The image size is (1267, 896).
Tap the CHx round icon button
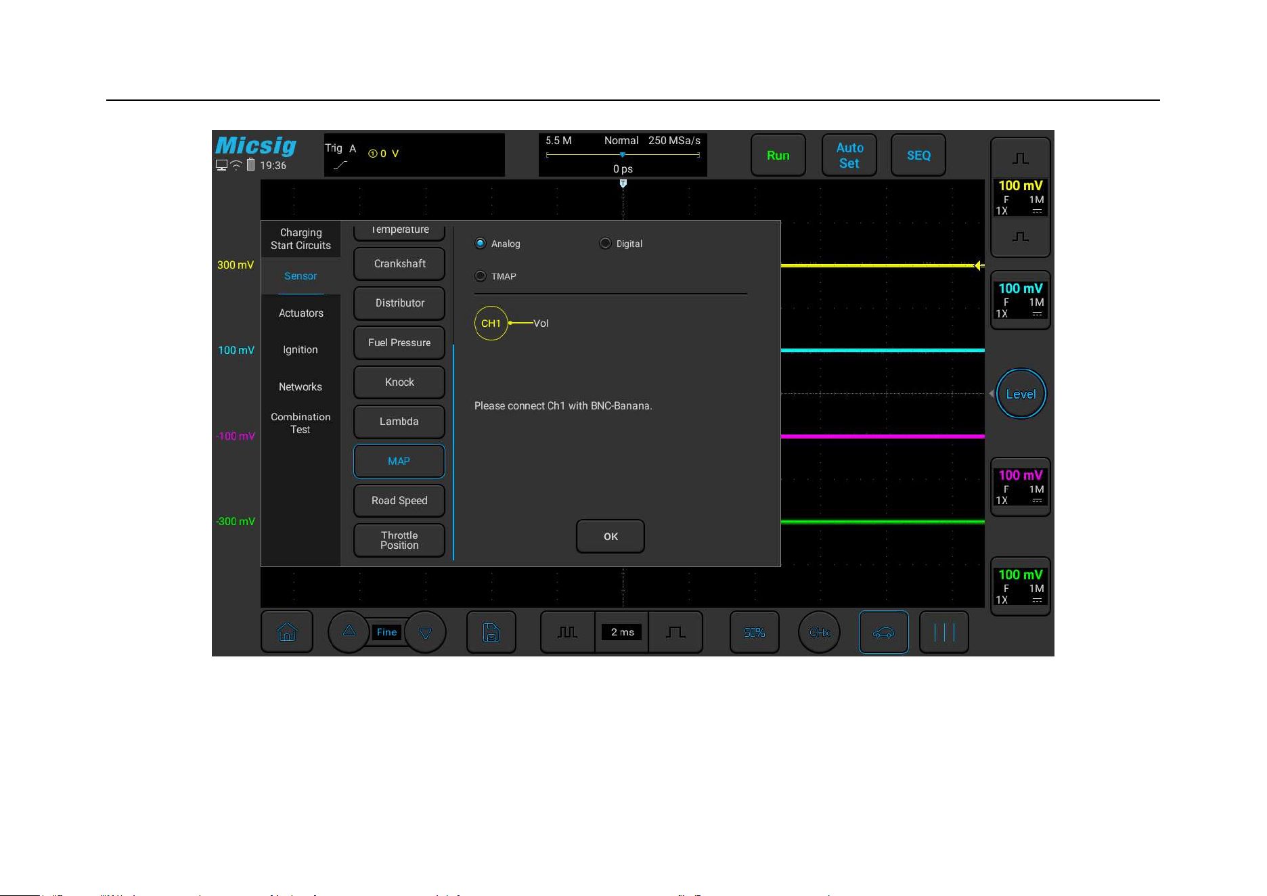[x=820, y=632]
